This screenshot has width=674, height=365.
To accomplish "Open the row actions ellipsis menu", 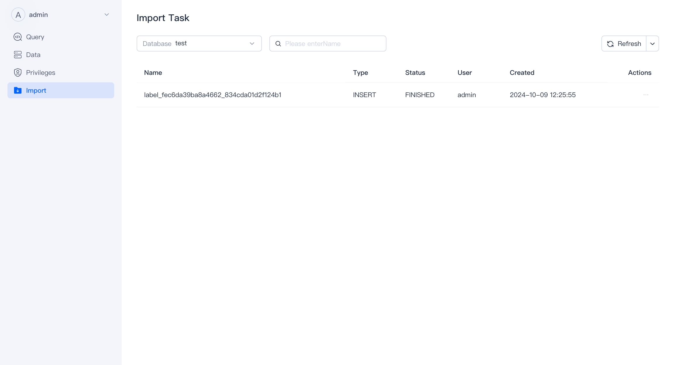I will click(646, 95).
